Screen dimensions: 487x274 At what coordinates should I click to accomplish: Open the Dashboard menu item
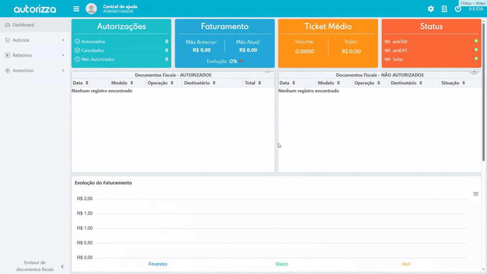(x=23, y=25)
